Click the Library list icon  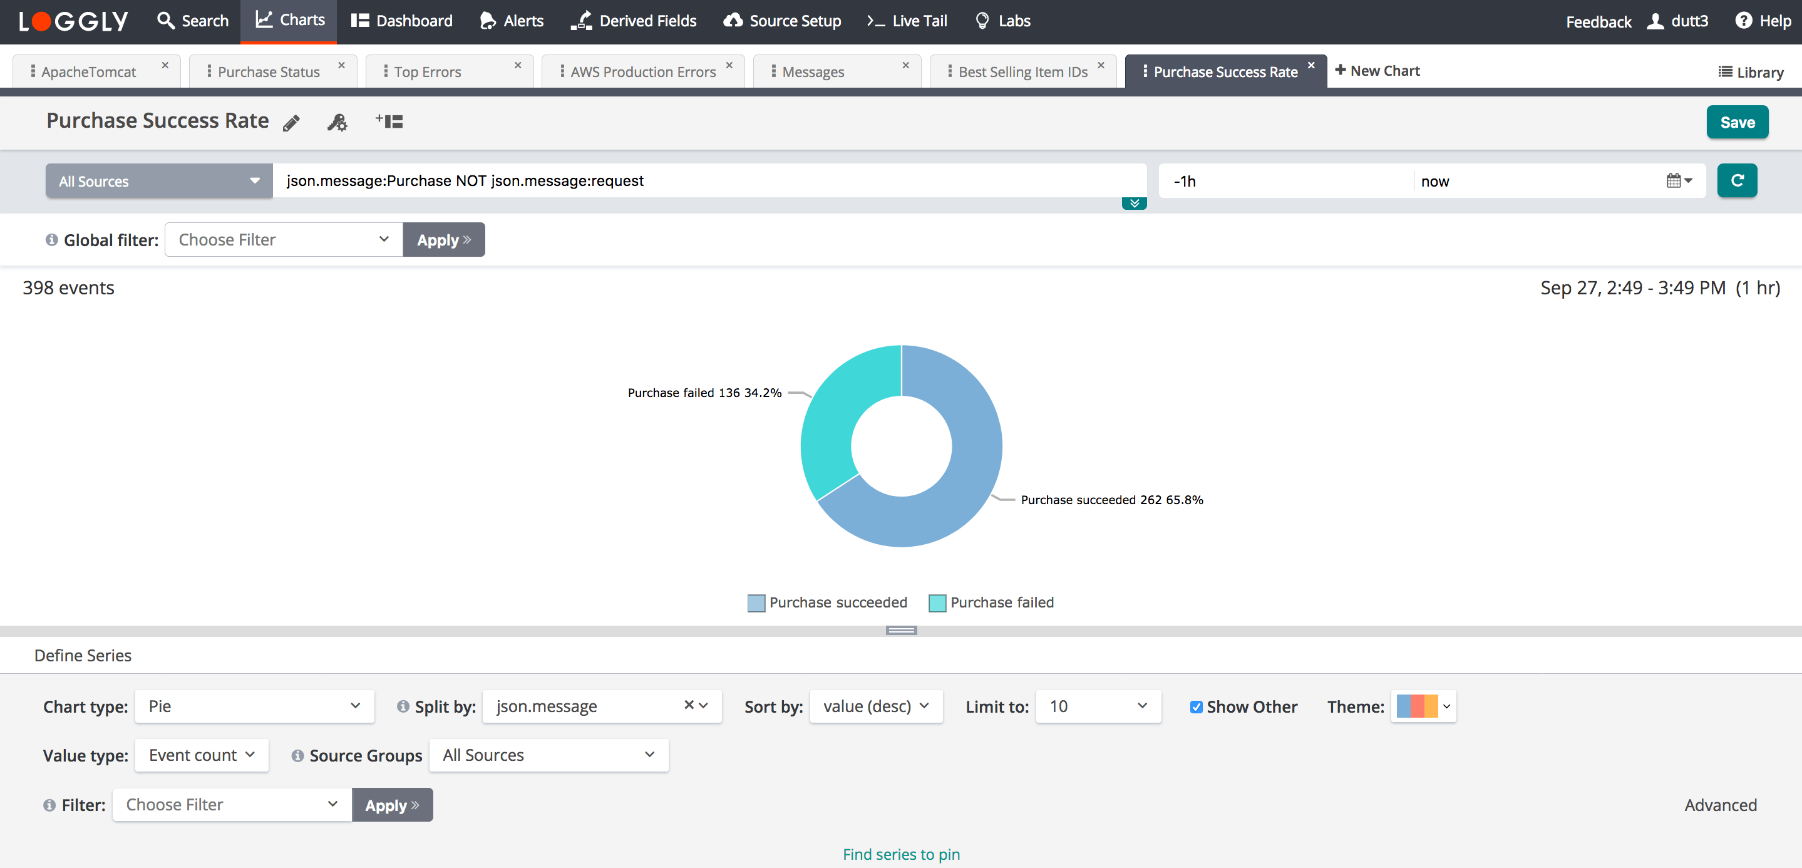click(x=1725, y=72)
